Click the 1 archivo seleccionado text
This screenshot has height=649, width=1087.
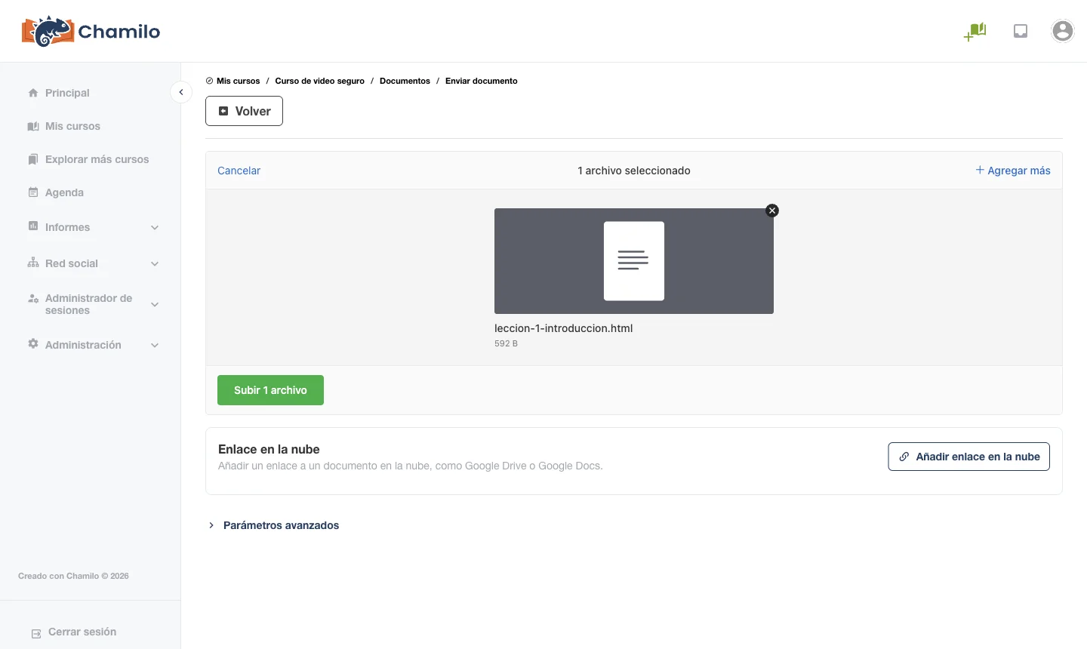pyautogui.click(x=634, y=171)
